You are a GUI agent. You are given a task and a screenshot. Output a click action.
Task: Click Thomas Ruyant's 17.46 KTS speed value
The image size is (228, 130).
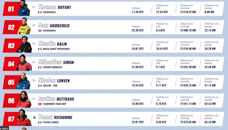click(138, 12)
